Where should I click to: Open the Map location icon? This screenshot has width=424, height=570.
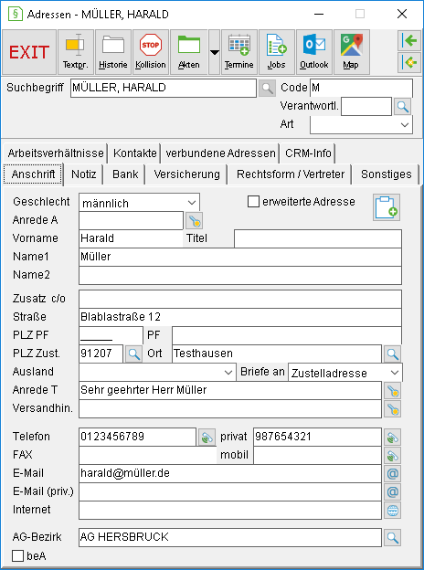point(351,52)
